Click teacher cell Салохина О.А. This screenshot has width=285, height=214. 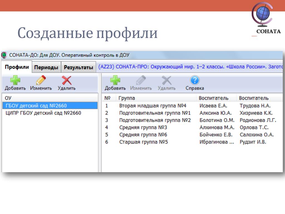point(257,135)
